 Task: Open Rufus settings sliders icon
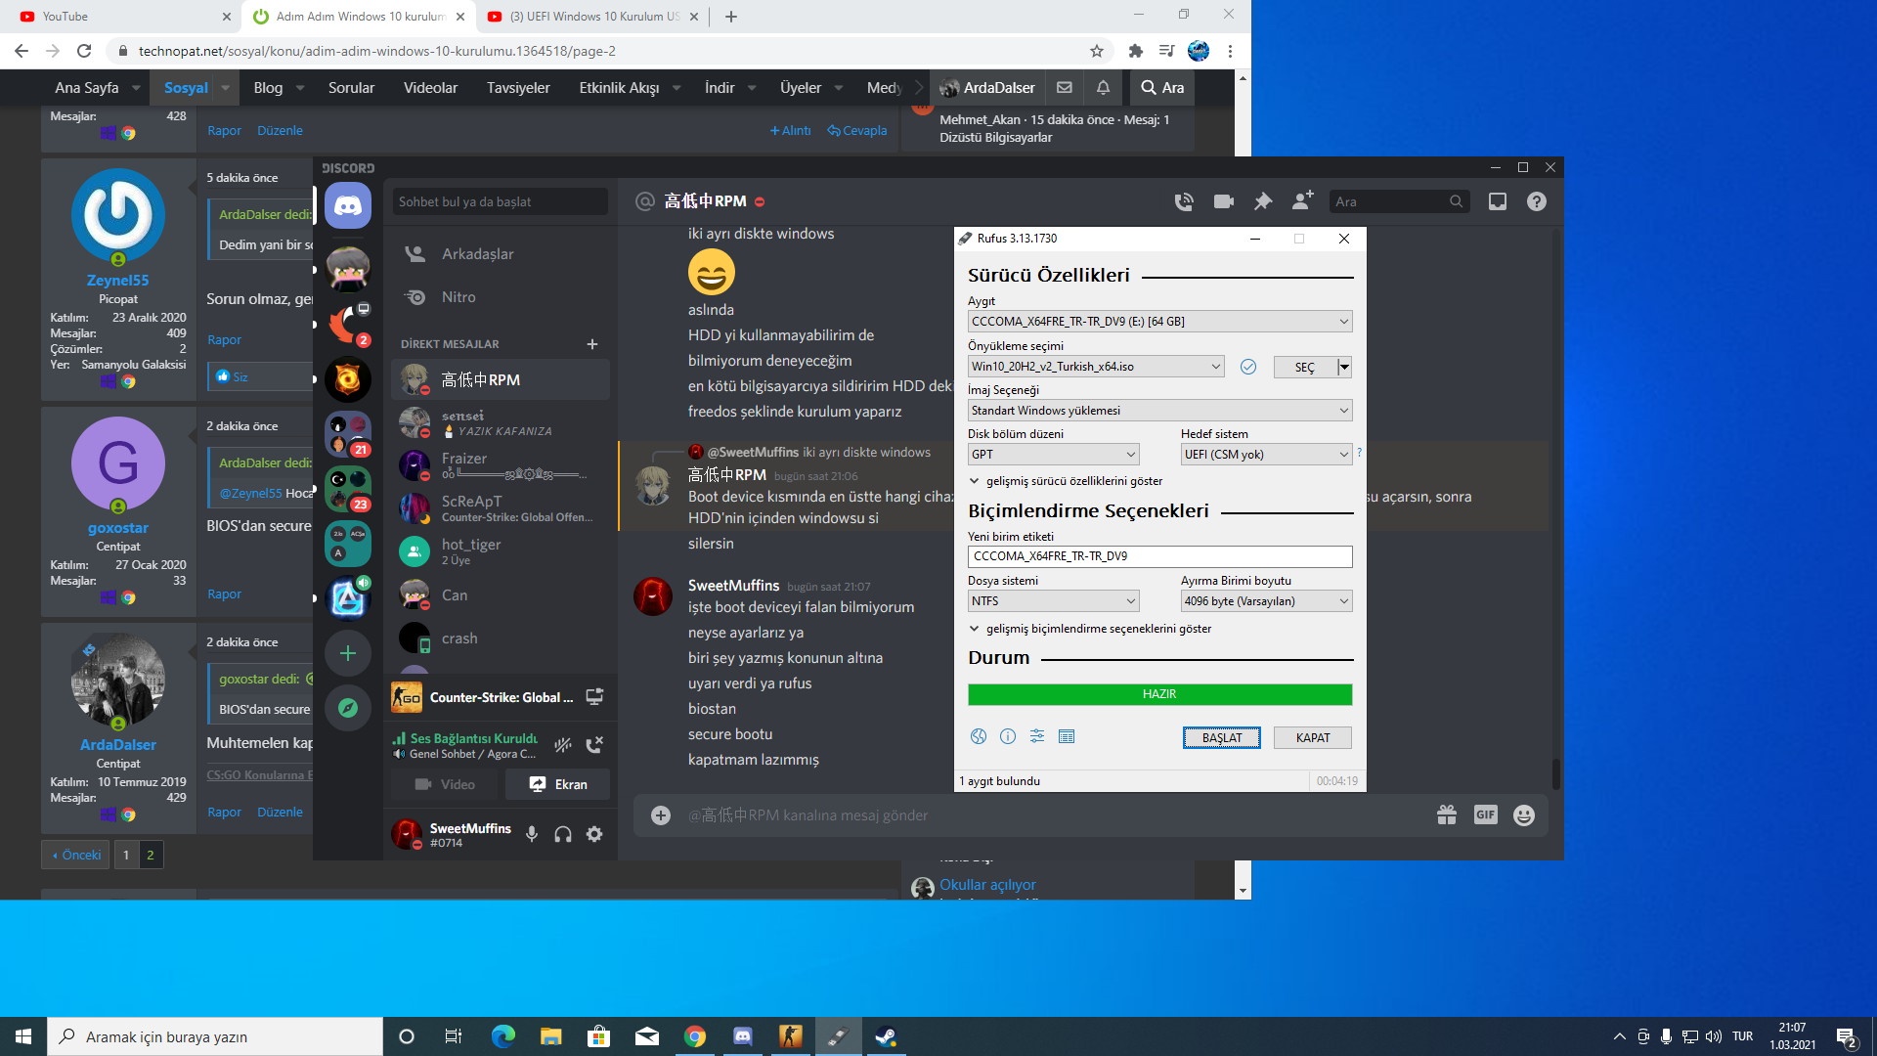coord(1037,736)
